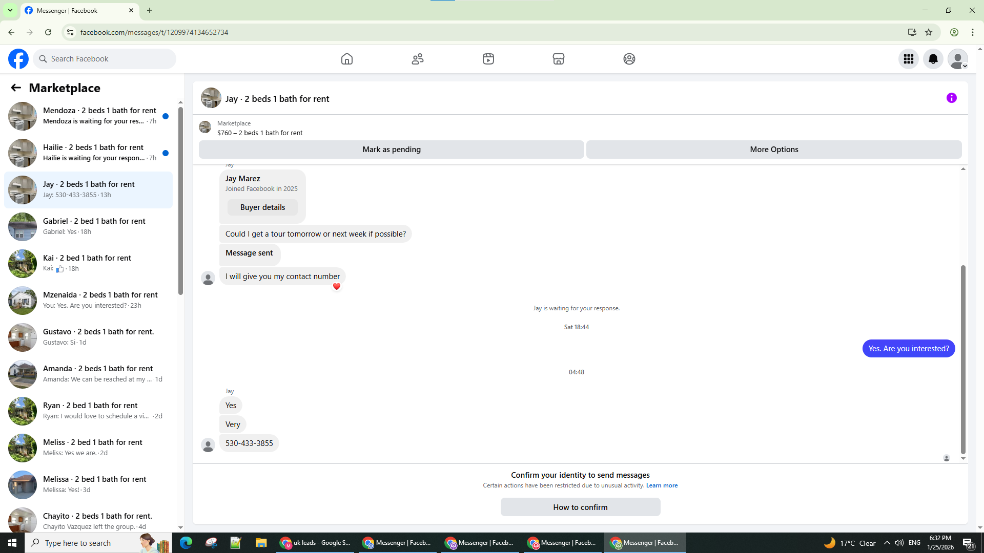This screenshot has height=553, width=984.
Task: Open the notifications bell
Action: (x=933, y=59)
